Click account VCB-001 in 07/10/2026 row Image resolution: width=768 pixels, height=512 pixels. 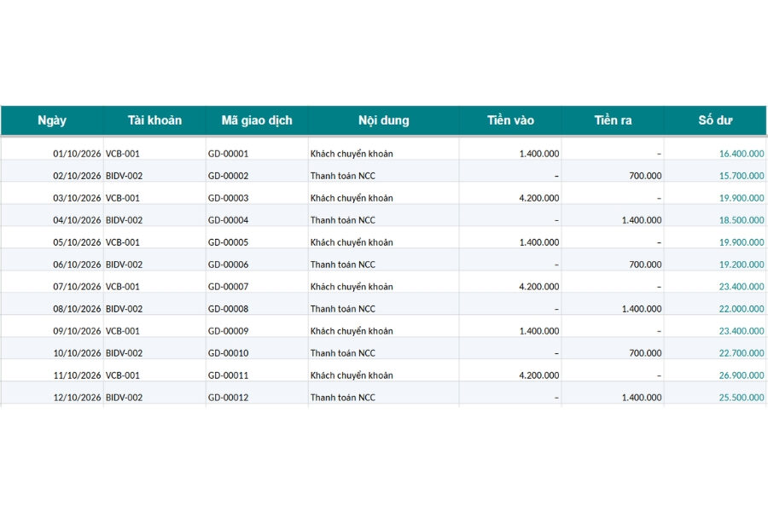(x=122, y=286)
